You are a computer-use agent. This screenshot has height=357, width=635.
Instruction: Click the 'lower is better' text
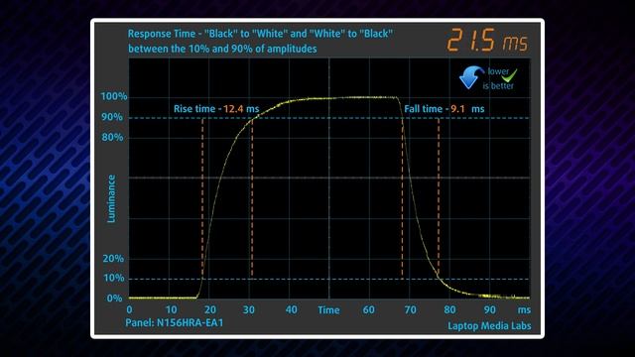pos(498,78)
